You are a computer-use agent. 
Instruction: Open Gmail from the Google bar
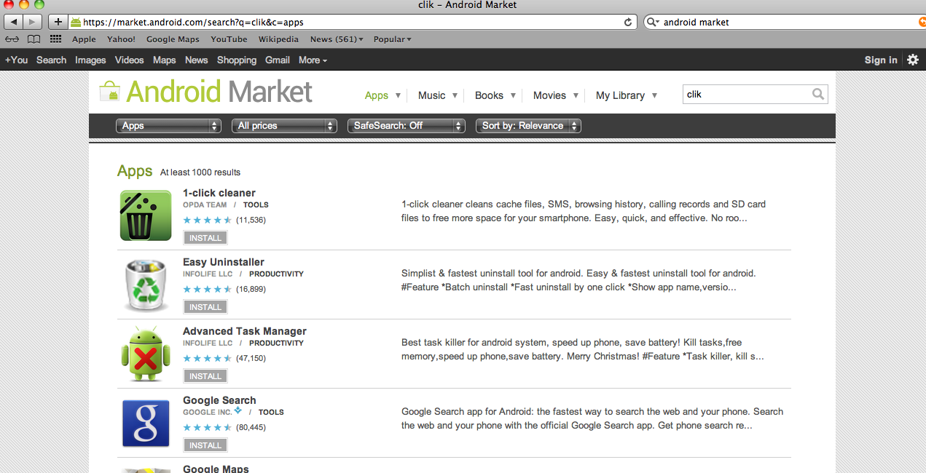click(278, 60)
